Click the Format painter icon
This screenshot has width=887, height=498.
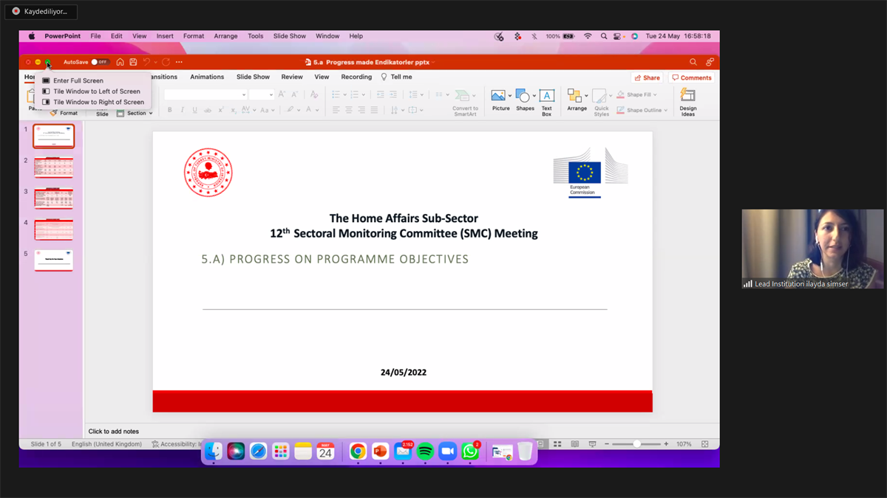54,113
